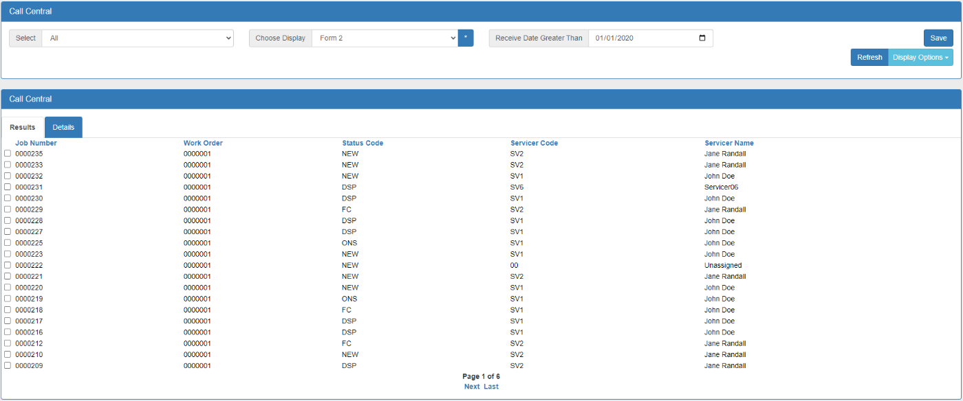Sort by the Job Number column header
This screenshot has width=963, height=401.
click(x=36, y=143)
